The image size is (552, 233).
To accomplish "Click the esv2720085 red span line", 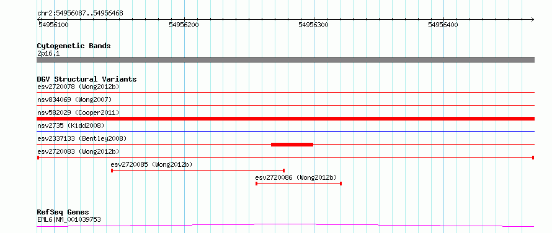I will [x=198, y=171].
